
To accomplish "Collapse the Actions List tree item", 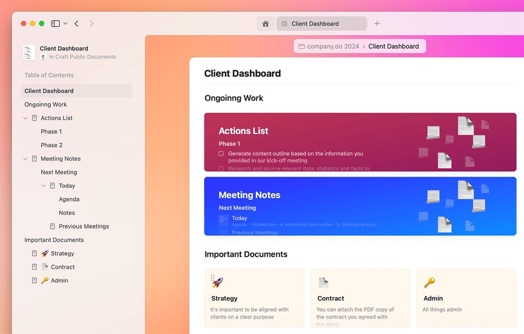I will (x=25, y=118).
